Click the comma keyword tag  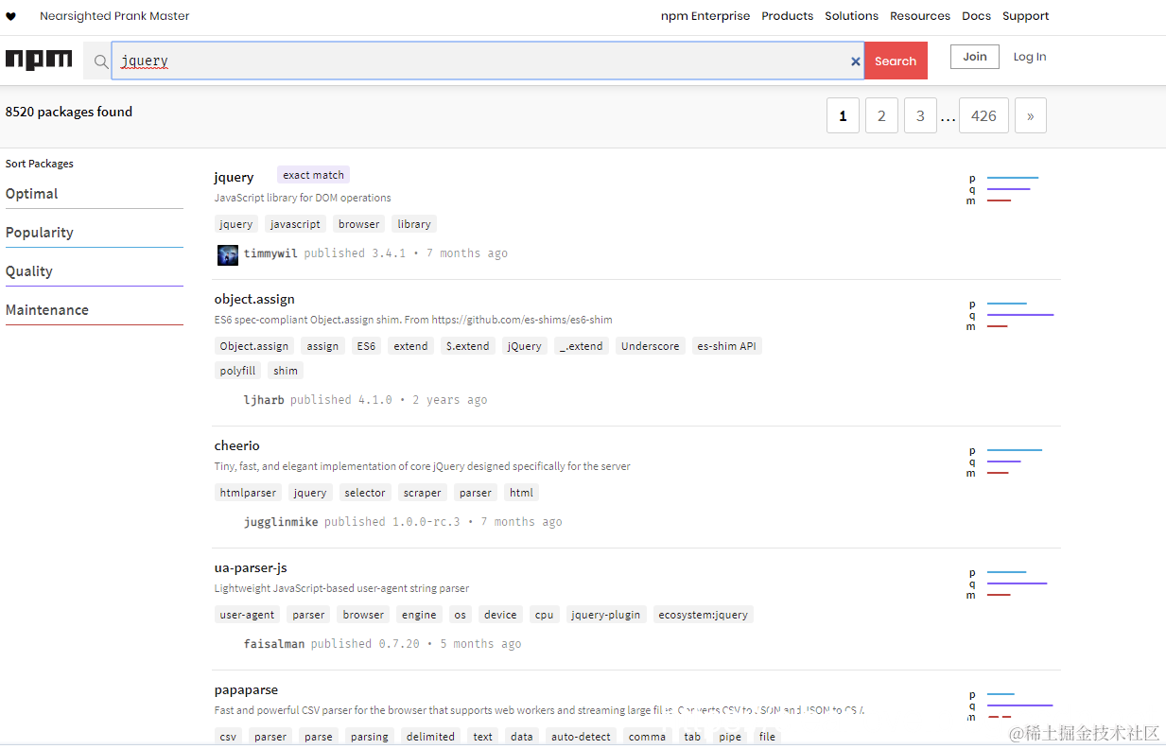coord(648,737)
